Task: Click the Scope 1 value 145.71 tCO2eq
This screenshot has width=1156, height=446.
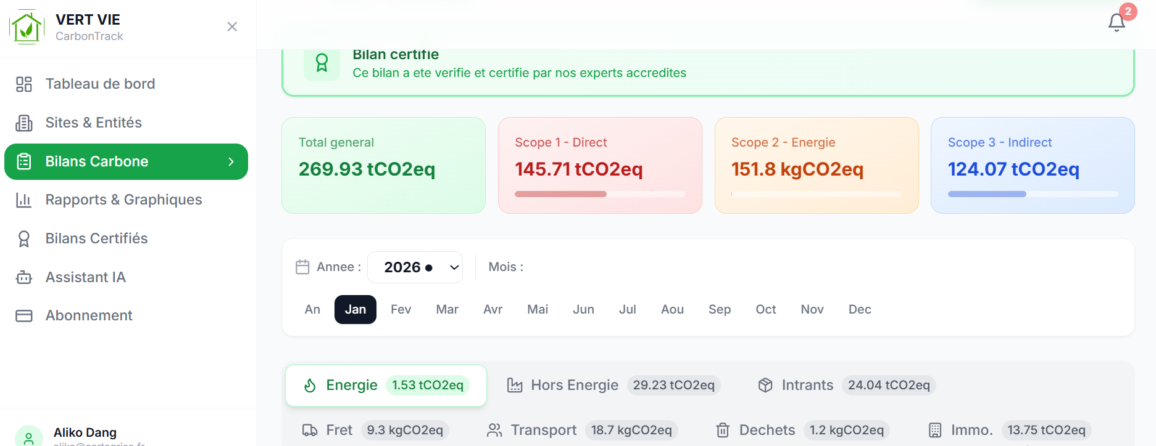Action: point(579,169)
